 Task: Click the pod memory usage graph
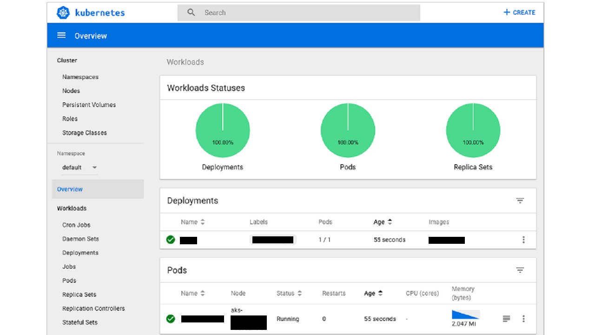(465, 315)
